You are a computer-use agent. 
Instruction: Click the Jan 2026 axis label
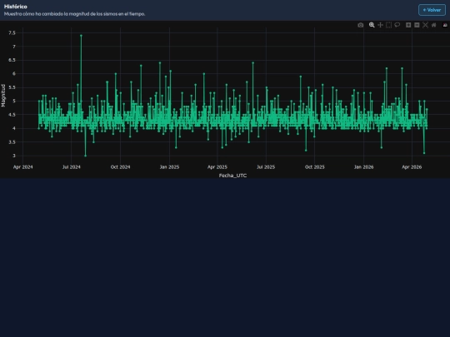363,166
